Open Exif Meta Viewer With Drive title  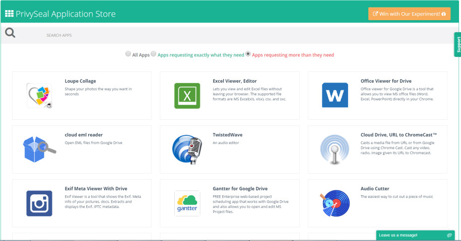tap(96, 189)
